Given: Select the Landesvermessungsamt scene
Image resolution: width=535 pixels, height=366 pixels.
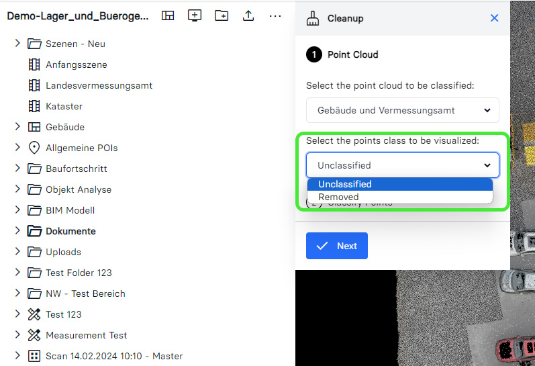Looking at the screenshot, I should [99, 85].
